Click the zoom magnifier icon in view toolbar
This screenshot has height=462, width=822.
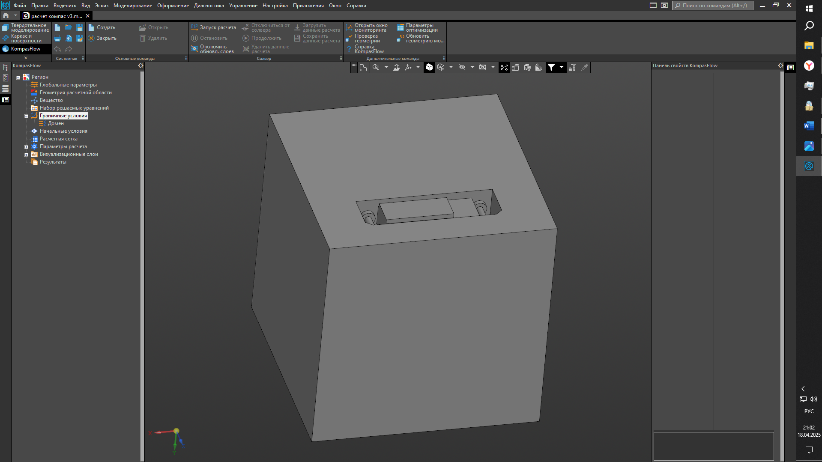tap(376, 67)
